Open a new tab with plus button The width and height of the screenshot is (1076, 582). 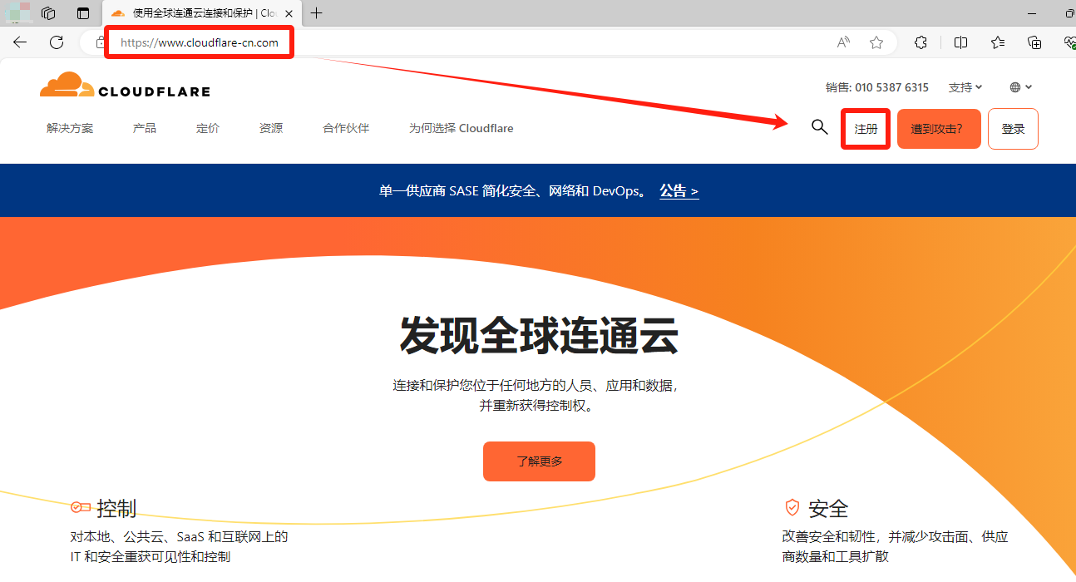(316, 13)
